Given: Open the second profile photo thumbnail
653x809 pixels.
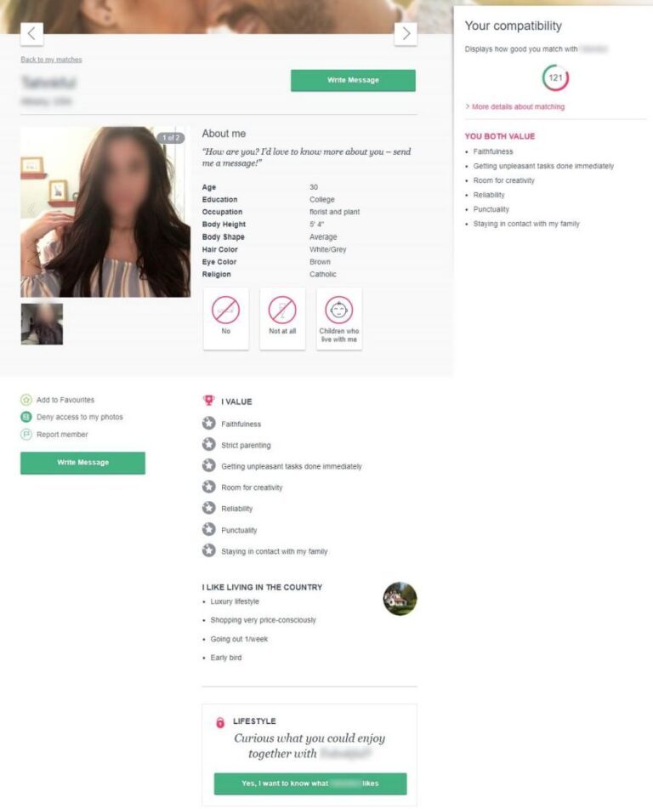Looking at the screenshot, I should tap(42, 324).
